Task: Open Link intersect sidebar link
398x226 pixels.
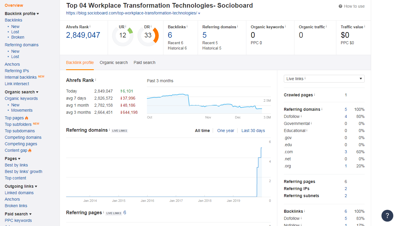Action: [x=17, y=84]
